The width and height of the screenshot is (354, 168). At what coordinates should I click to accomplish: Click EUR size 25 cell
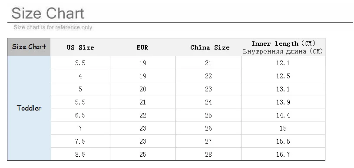pos(143,154)
